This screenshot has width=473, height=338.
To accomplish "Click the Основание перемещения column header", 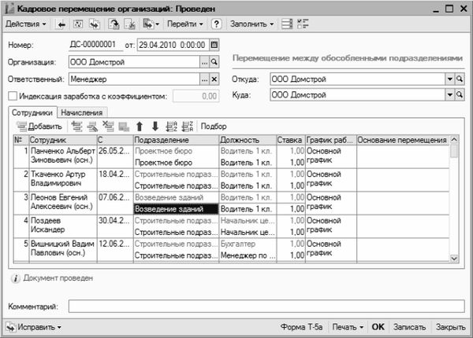I will click(403, 140).
